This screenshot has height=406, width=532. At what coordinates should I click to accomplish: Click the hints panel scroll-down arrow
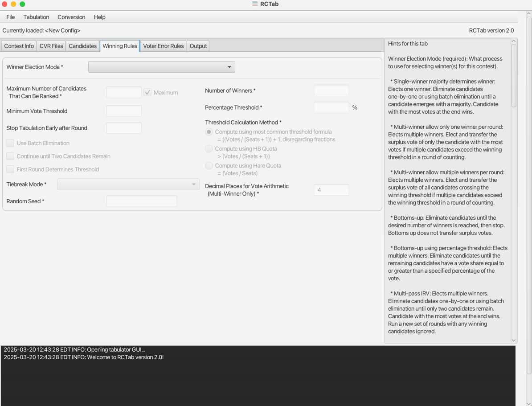point(514,340)
